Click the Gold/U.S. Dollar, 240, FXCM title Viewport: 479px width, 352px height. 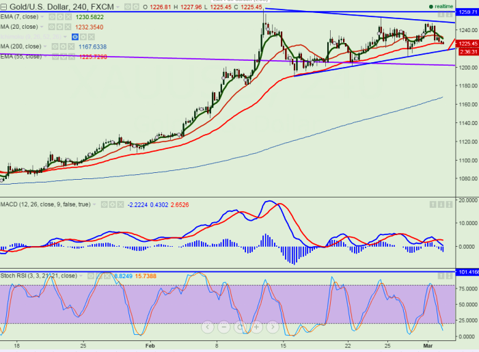(x=61, y=7)
